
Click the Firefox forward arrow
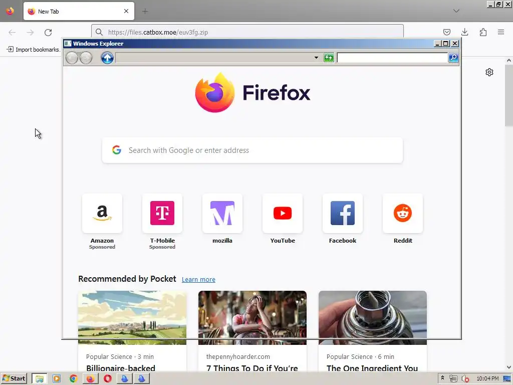[30, 32]
